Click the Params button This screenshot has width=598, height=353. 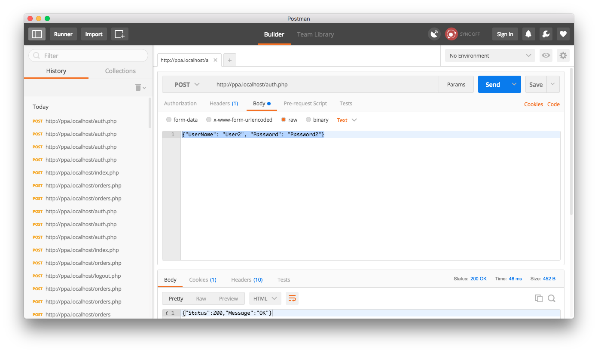pos(456,85)
